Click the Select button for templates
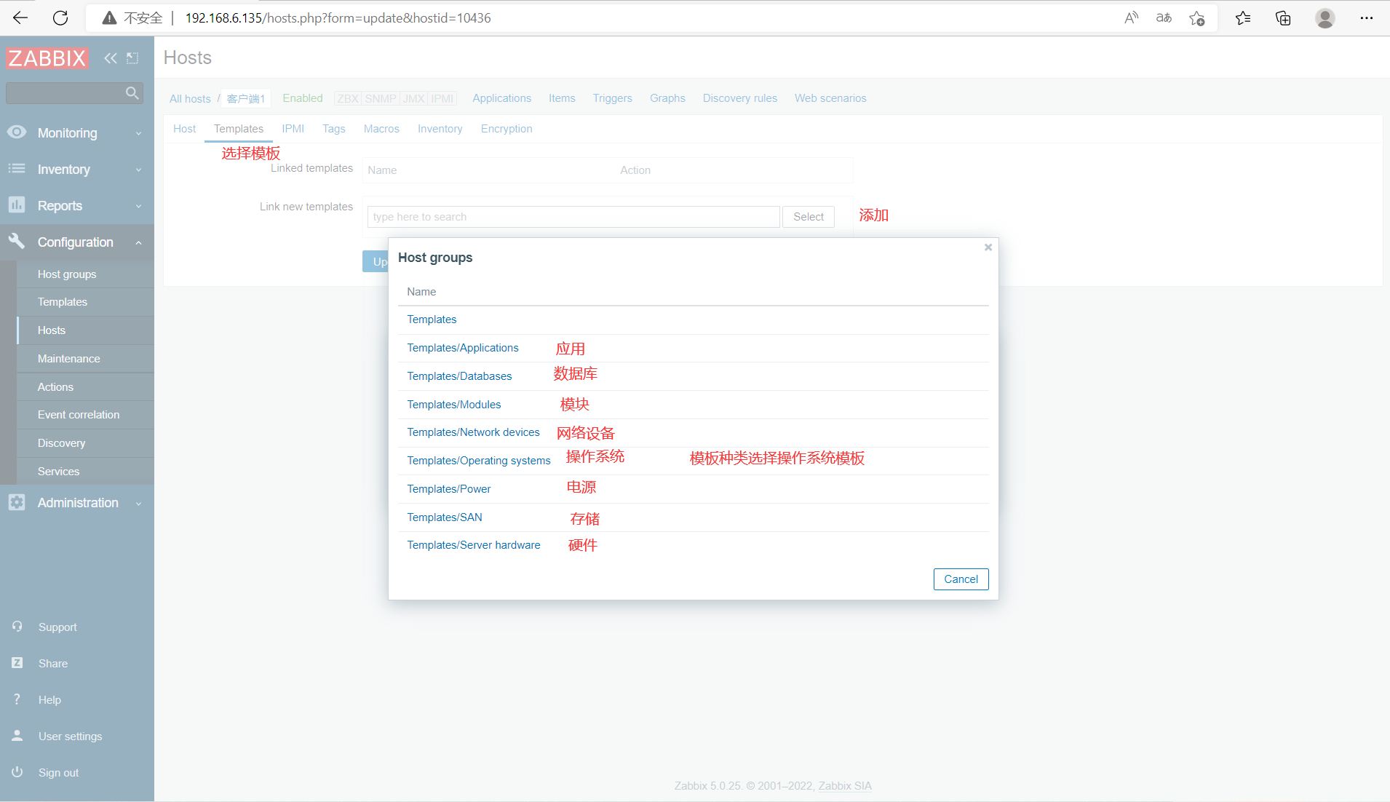Screen dimensions: 1390x802 (809, 217)
